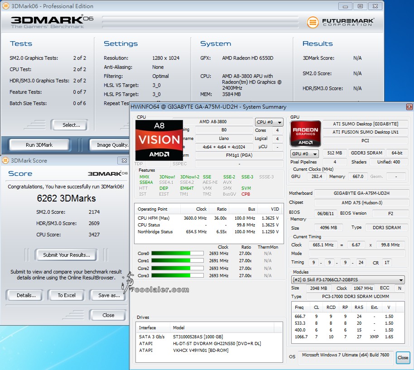Click the FM1g1 (PGA) platform field

[239, 155]
